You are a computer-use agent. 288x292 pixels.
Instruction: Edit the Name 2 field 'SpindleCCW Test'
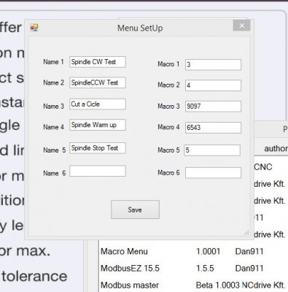(x=98, y=82)
